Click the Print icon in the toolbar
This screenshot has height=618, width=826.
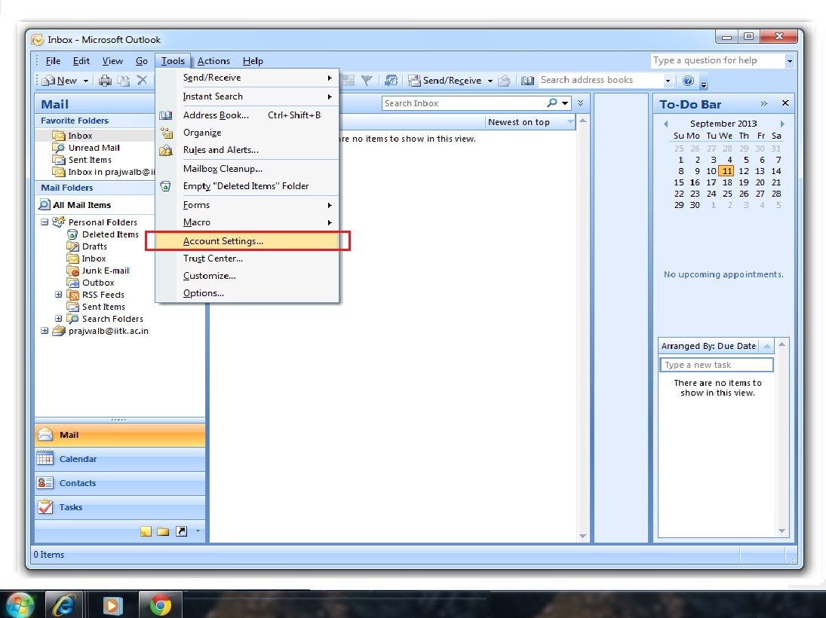(106, 81)
